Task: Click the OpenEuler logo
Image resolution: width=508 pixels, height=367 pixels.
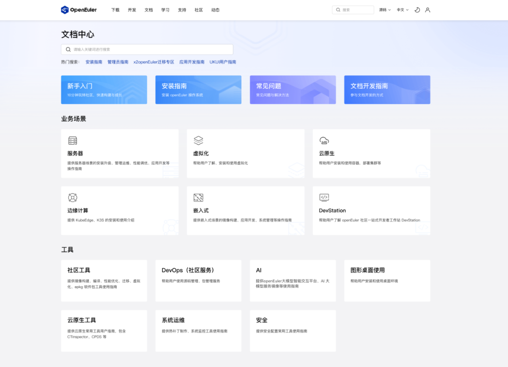Action: point(79,10)
